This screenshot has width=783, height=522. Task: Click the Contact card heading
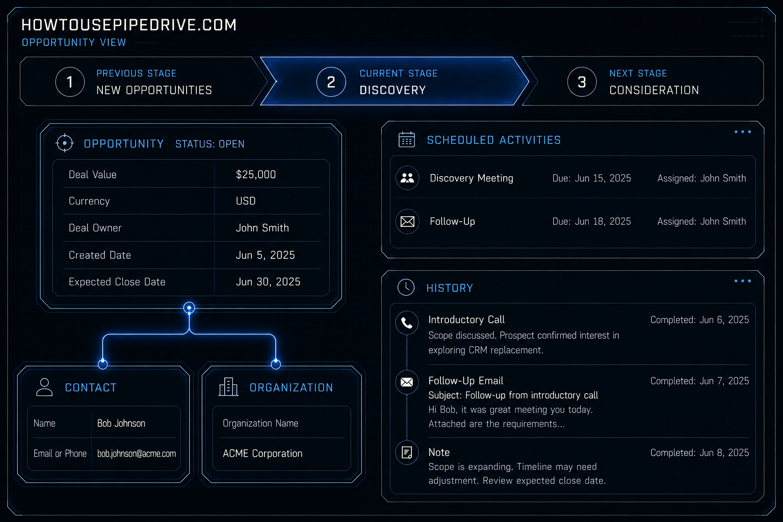pyautogui.click(x=91, y=387)
